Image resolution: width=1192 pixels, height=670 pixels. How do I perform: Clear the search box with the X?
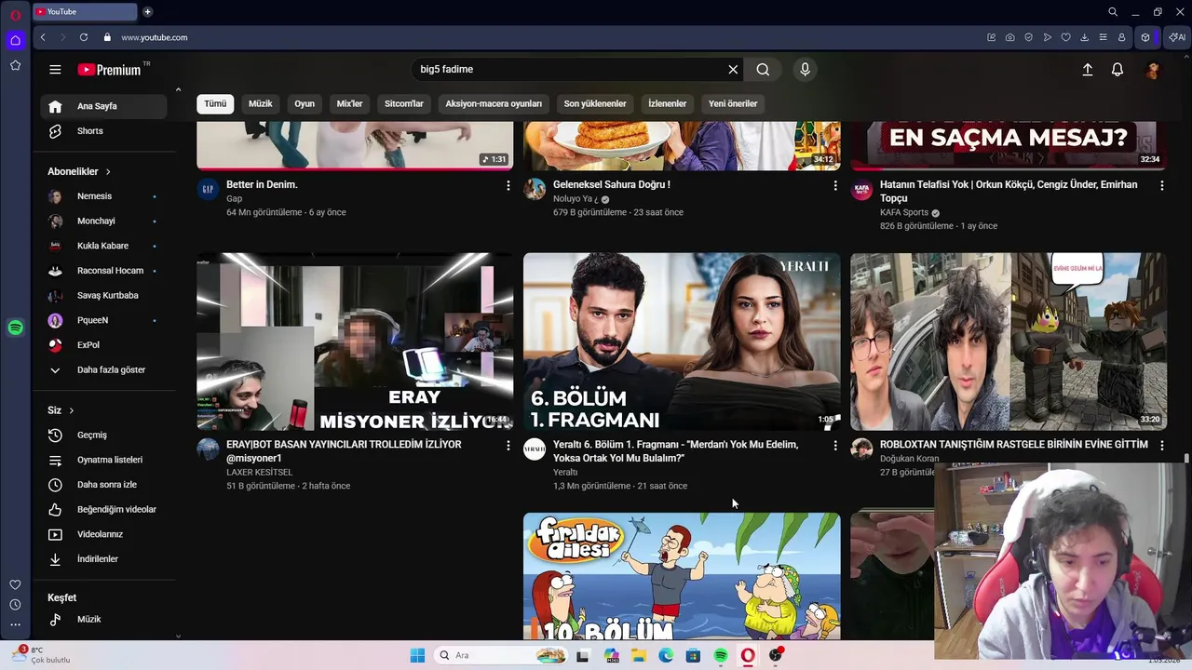pyautogui.click(x=733, y=70)
